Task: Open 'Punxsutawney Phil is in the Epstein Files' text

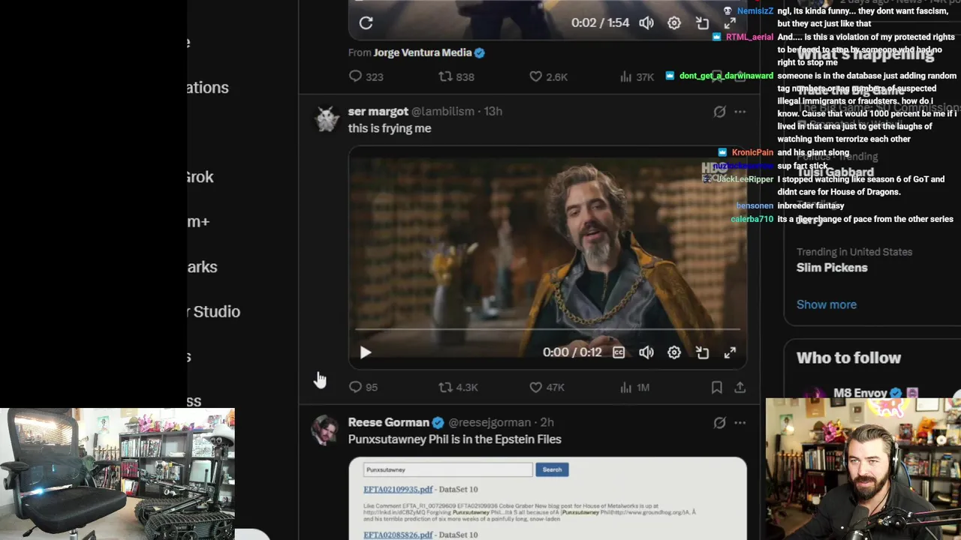Action: tap(455, 439)
